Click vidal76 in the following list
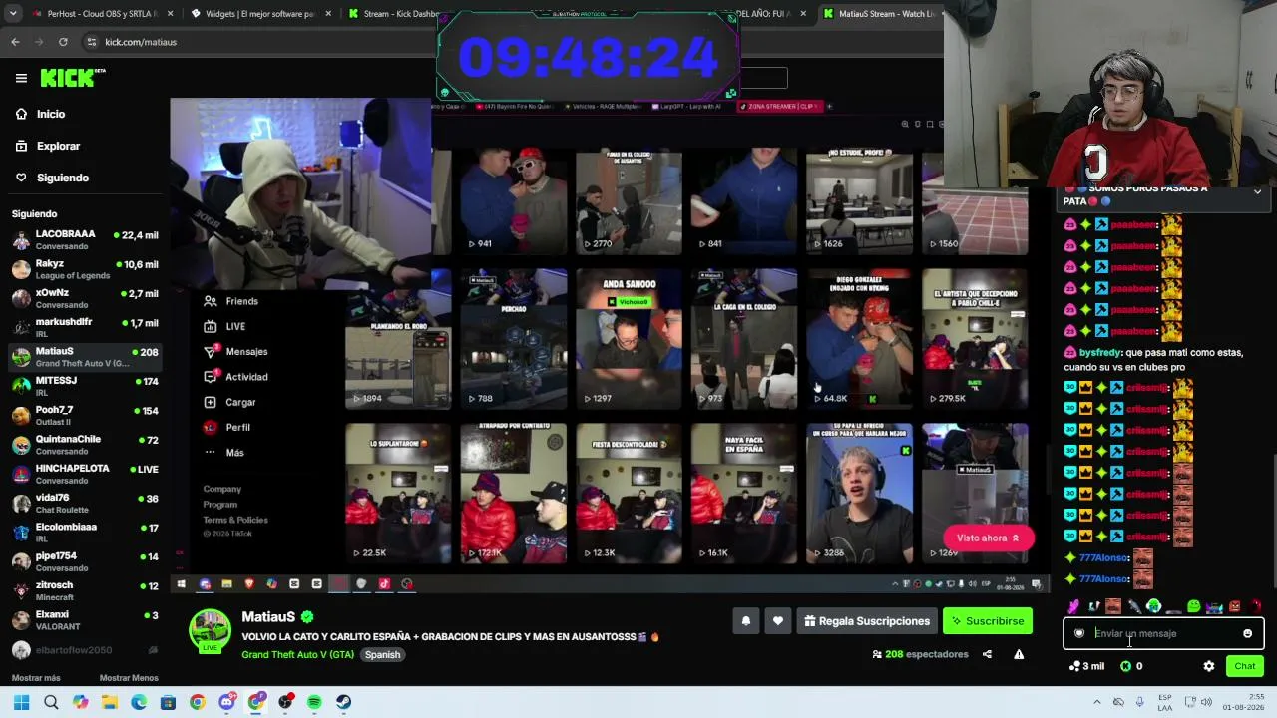This screenshot has width=1277, height=718. pos(85,503)
